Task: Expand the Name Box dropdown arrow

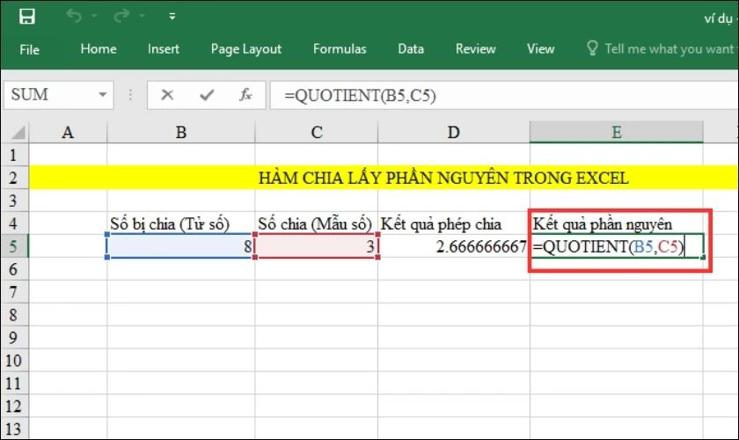Action: tap(102, 95)
